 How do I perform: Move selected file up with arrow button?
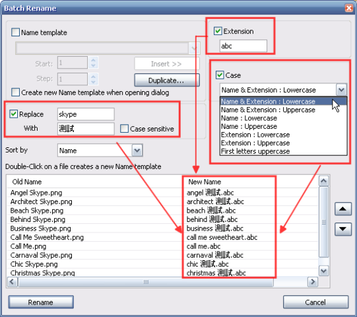[343, 209]
